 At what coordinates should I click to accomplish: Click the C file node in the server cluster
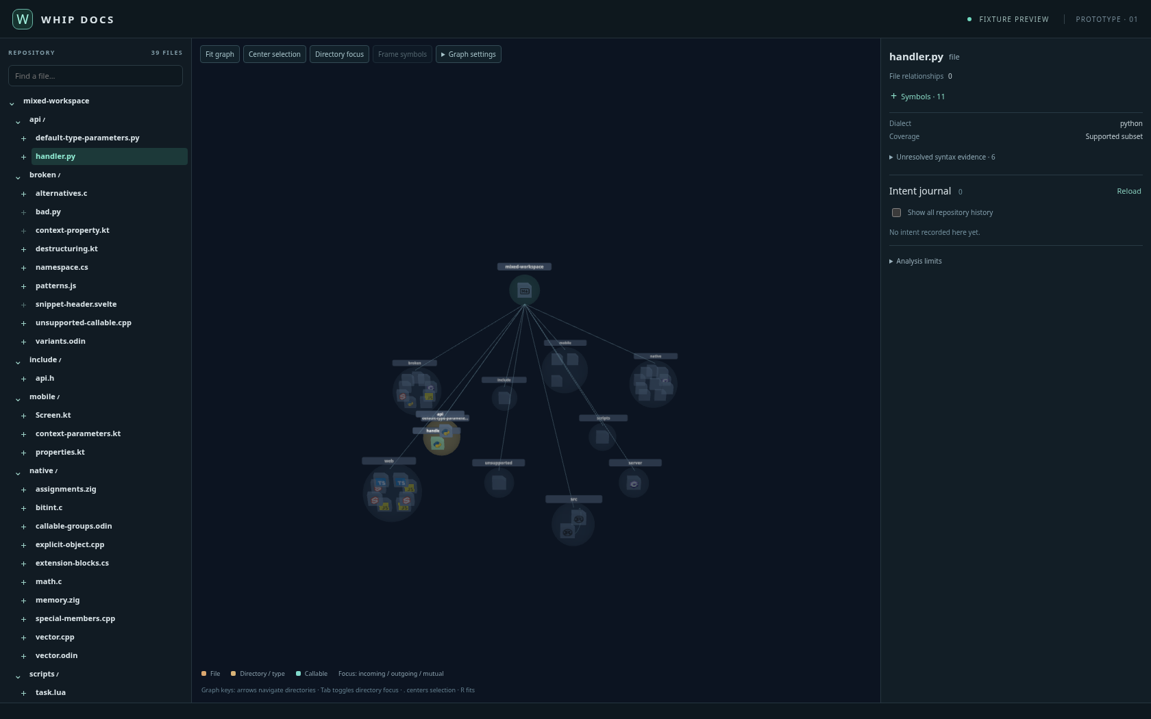pos(634,483)
